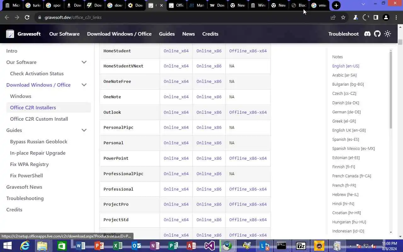Open 7-Zip from taskbar

tap(301, 245)
